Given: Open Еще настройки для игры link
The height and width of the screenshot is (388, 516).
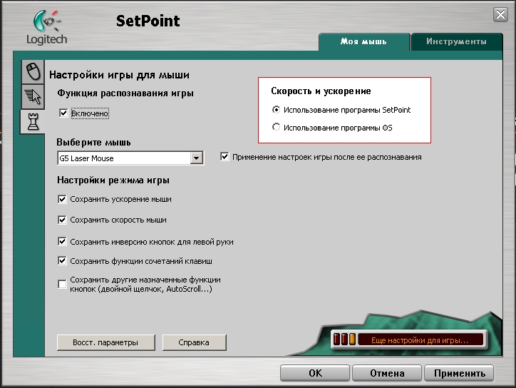Looking at the screenshot, I should click(420, 340).
